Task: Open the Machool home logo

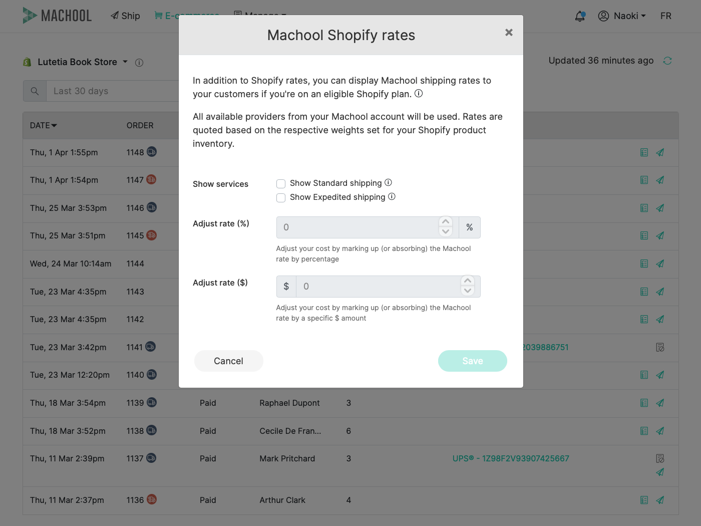Action: (x=57, y=16)
